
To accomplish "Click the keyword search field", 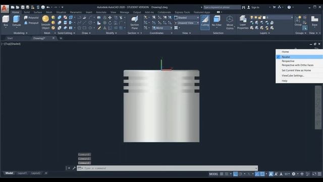I will click(222, 7).
